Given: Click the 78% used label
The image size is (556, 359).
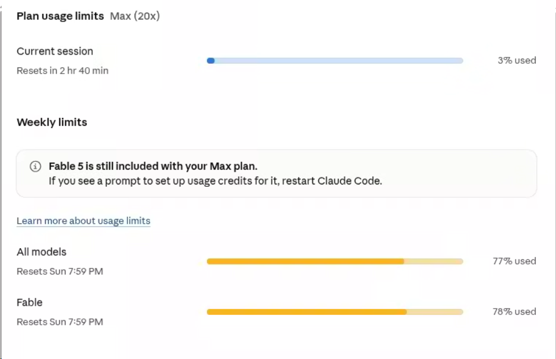Looking at the screenshot, I should 514,311.
